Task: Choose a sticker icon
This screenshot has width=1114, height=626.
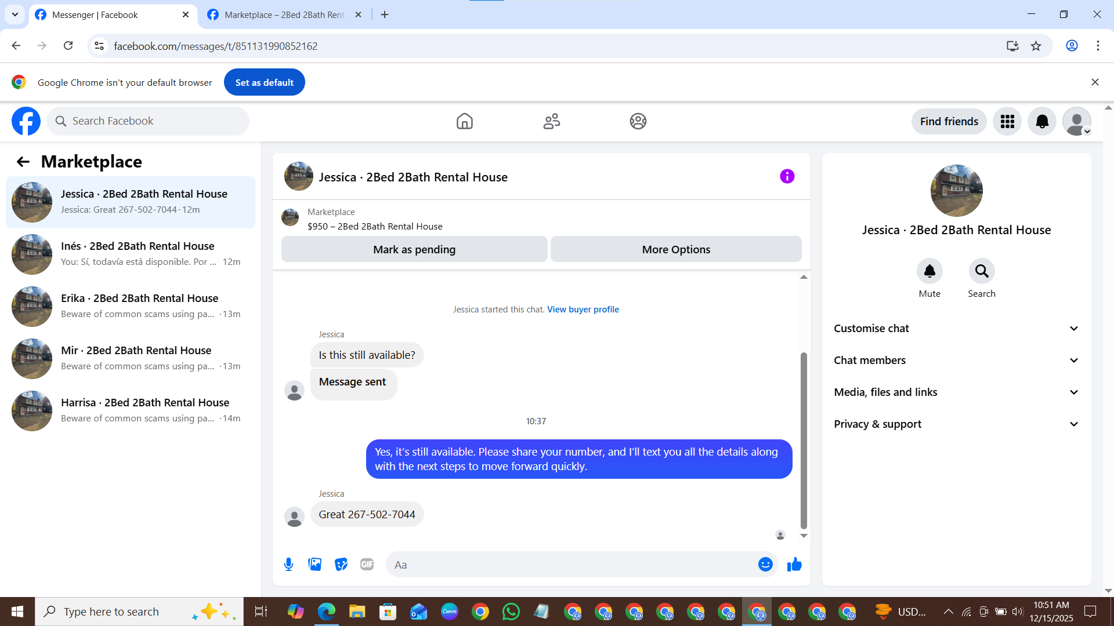Action: pos(341,565)
